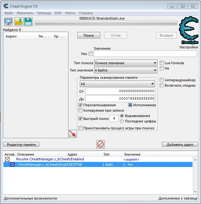Open the Mono menu
Screen dimensions: 201x204
pos(70,13)
